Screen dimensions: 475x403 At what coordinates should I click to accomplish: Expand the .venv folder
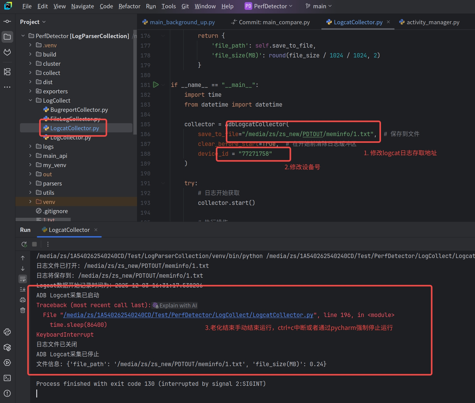30,45
